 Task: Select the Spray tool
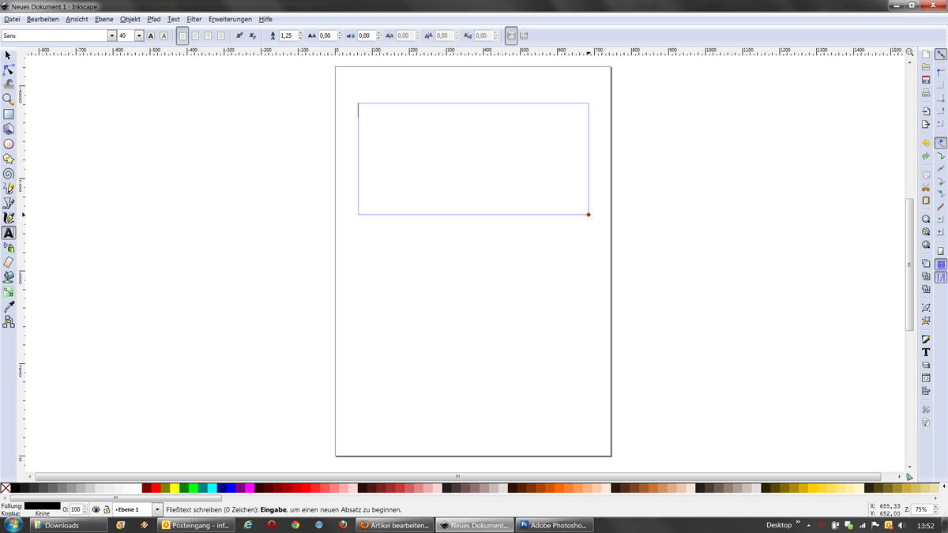point(9,247)
